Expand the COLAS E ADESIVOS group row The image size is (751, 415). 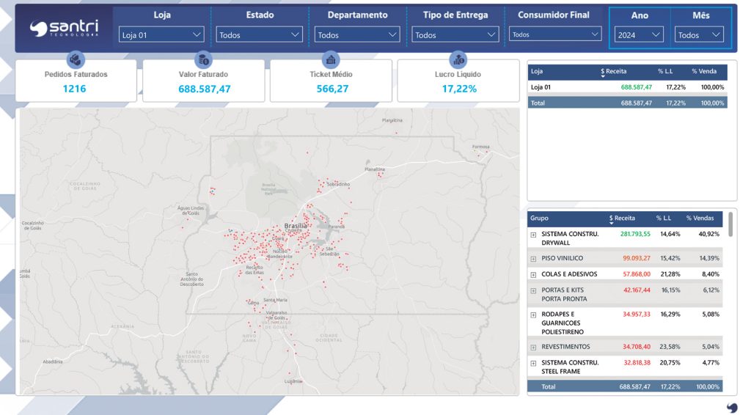tap(533, 274)
